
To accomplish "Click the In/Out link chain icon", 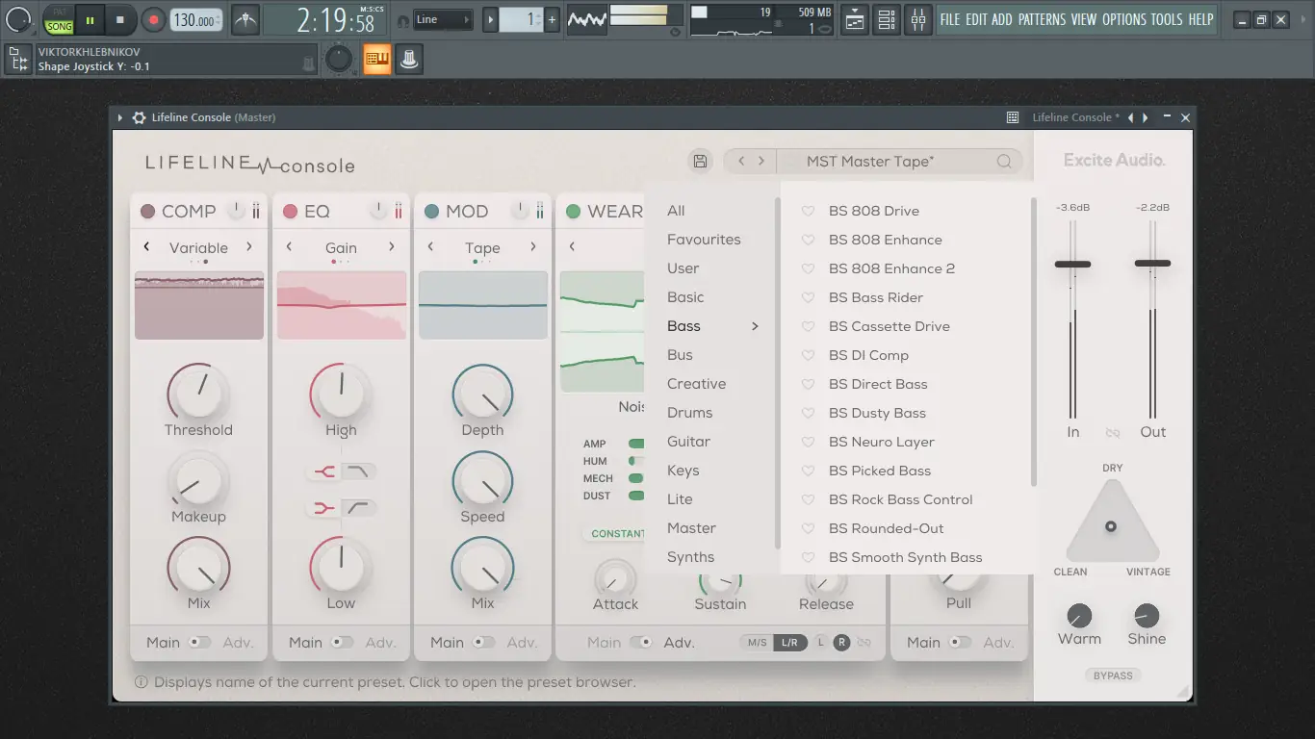I will coord(1113,433).
